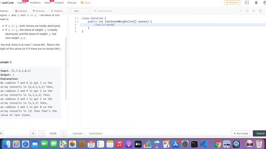Viewport: 266px width, 149px height.
Task: Open System Preferences from the dock
Action: click(185, 144)
